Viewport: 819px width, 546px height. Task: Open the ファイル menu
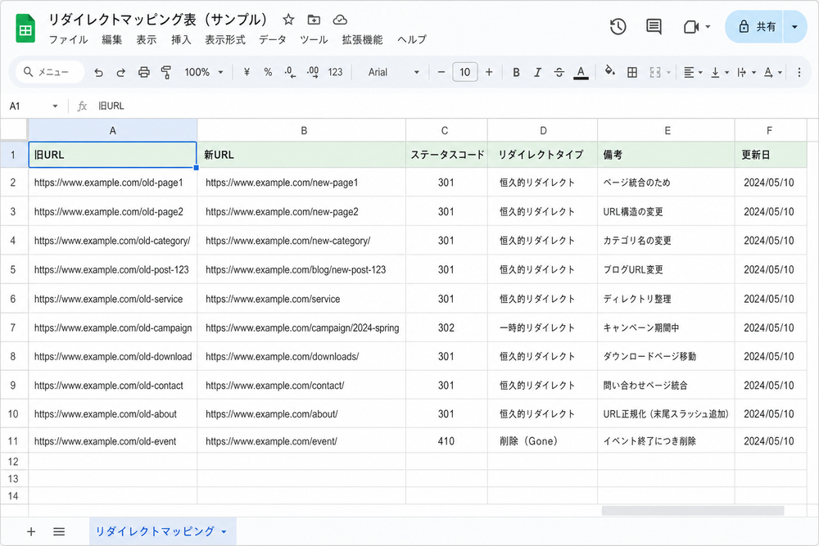click(69, 39)
